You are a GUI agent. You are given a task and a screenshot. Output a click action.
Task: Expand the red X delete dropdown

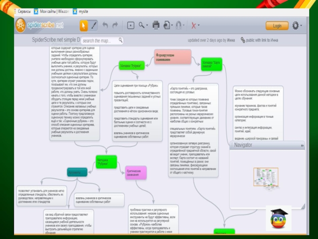point(195,25)
